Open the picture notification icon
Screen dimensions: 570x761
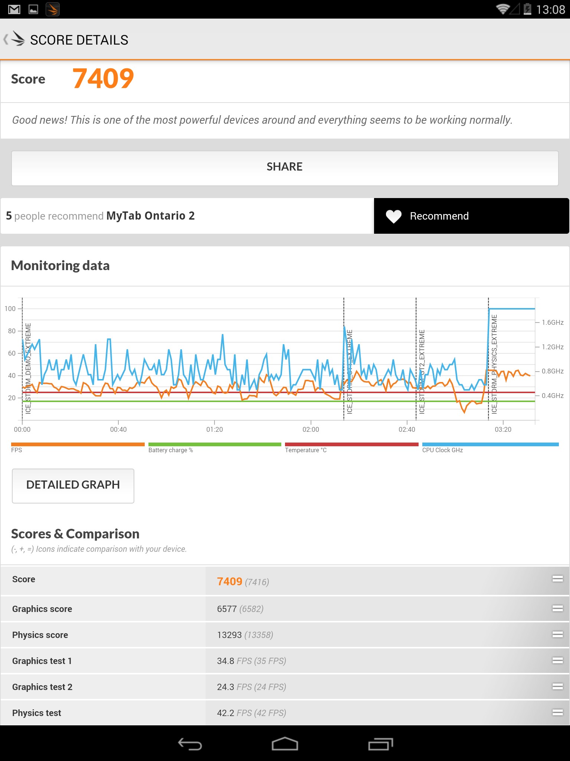point(33,9)
